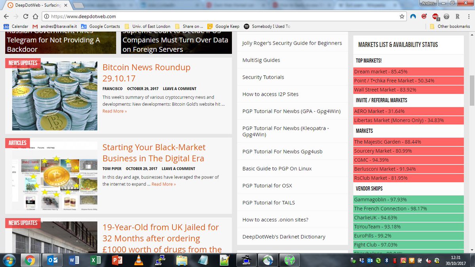Viewport: 475px width, 267px height.
Task: Select Gammagoblin - 97.93% vendor shop
Action: (x=408, y=199)
